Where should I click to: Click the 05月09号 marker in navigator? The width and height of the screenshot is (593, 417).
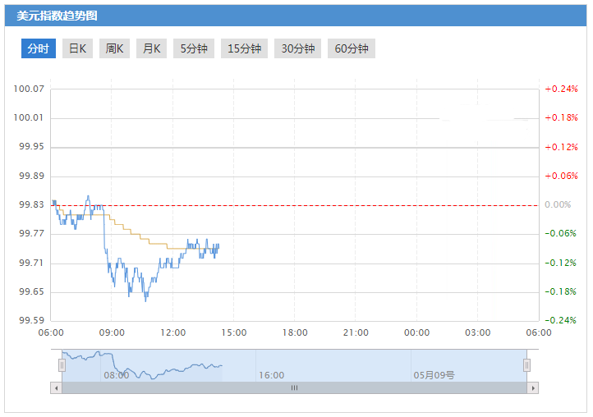click(x=434, y=375)
